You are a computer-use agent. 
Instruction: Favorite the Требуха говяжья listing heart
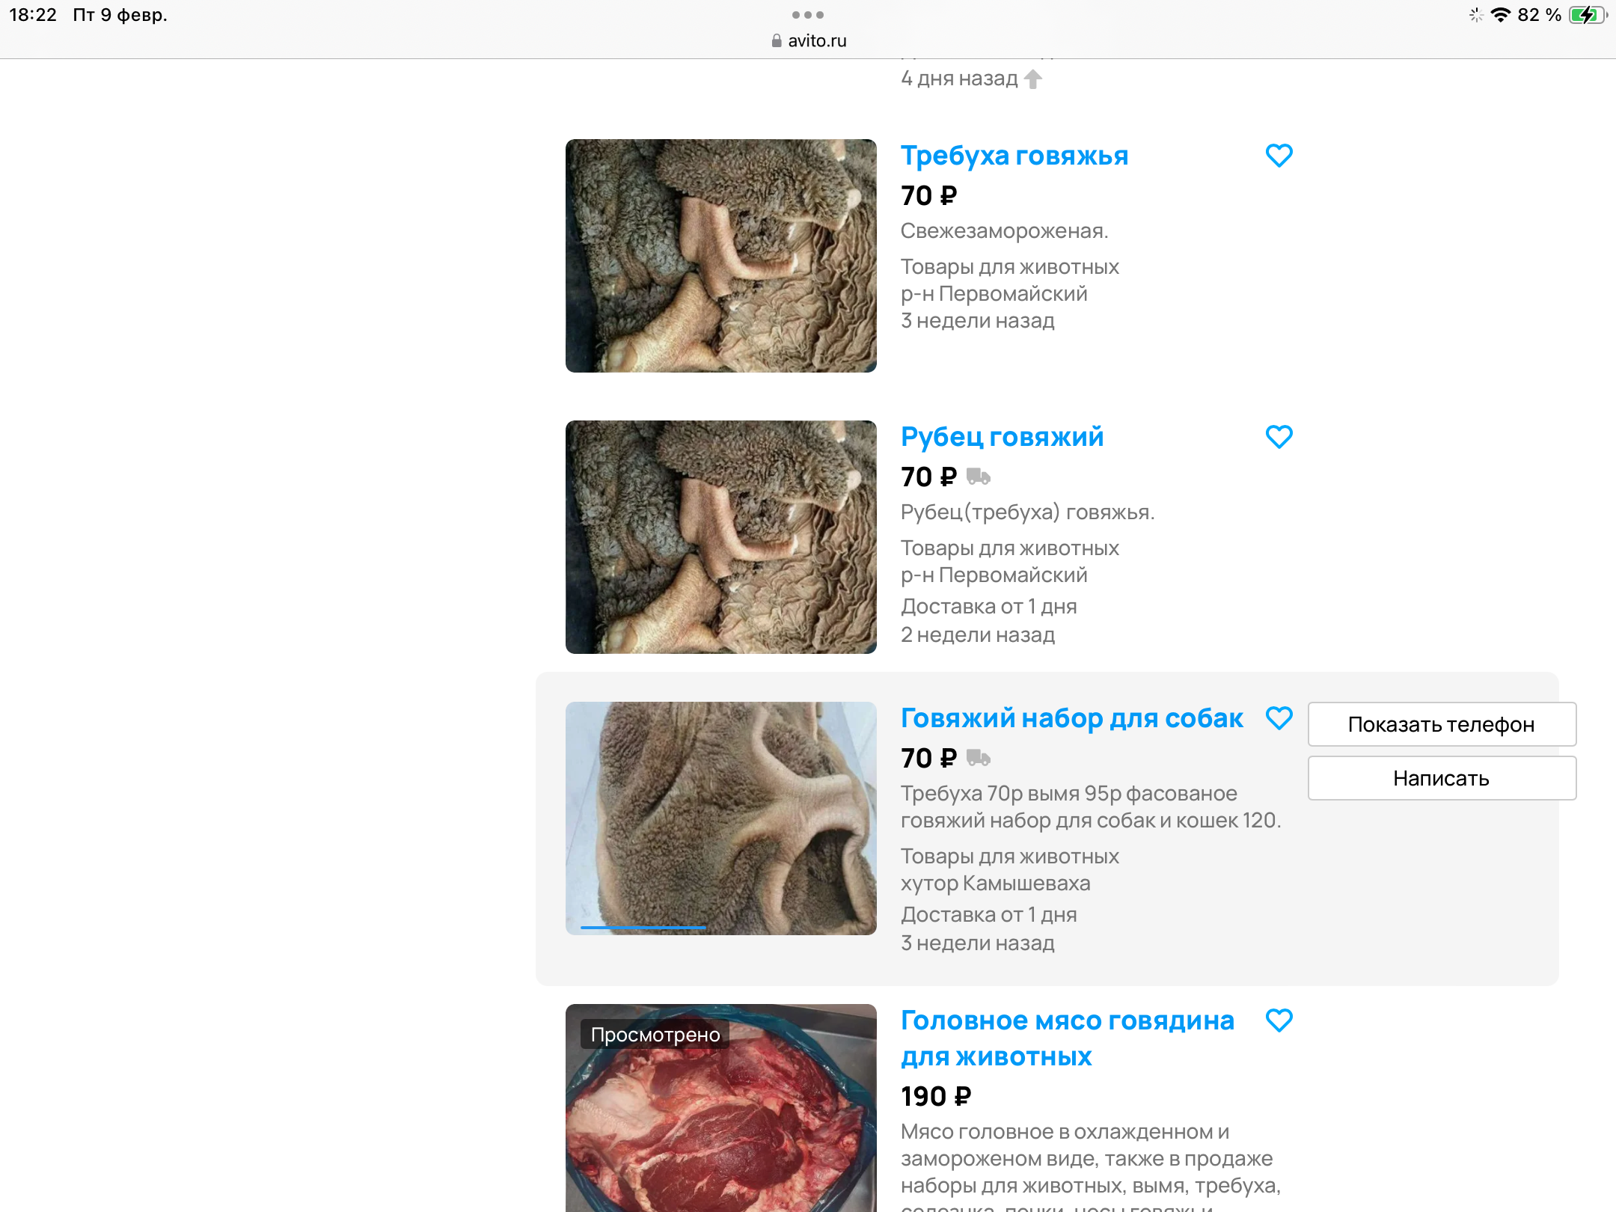pyautogui.click(x=1279, y=156)
